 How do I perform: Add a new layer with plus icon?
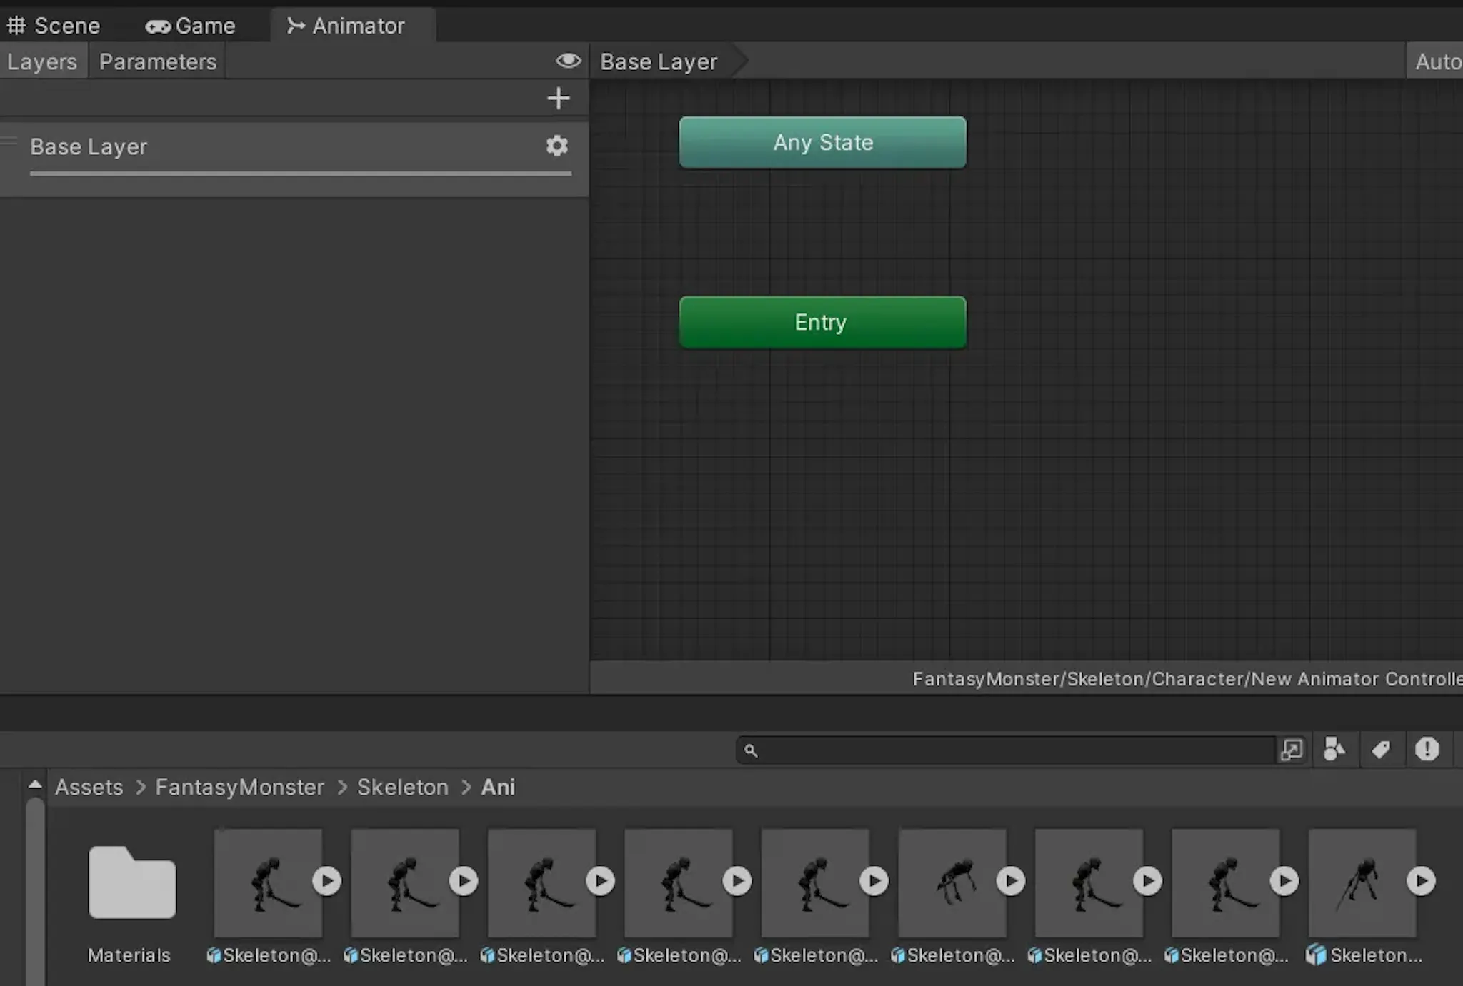[x=559, y=98]
